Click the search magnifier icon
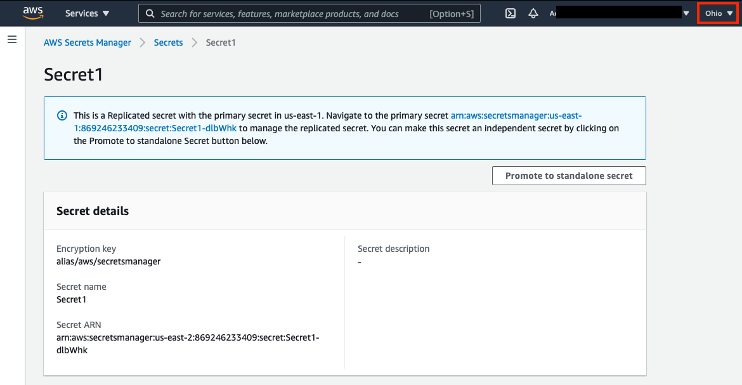 (150, 14)
